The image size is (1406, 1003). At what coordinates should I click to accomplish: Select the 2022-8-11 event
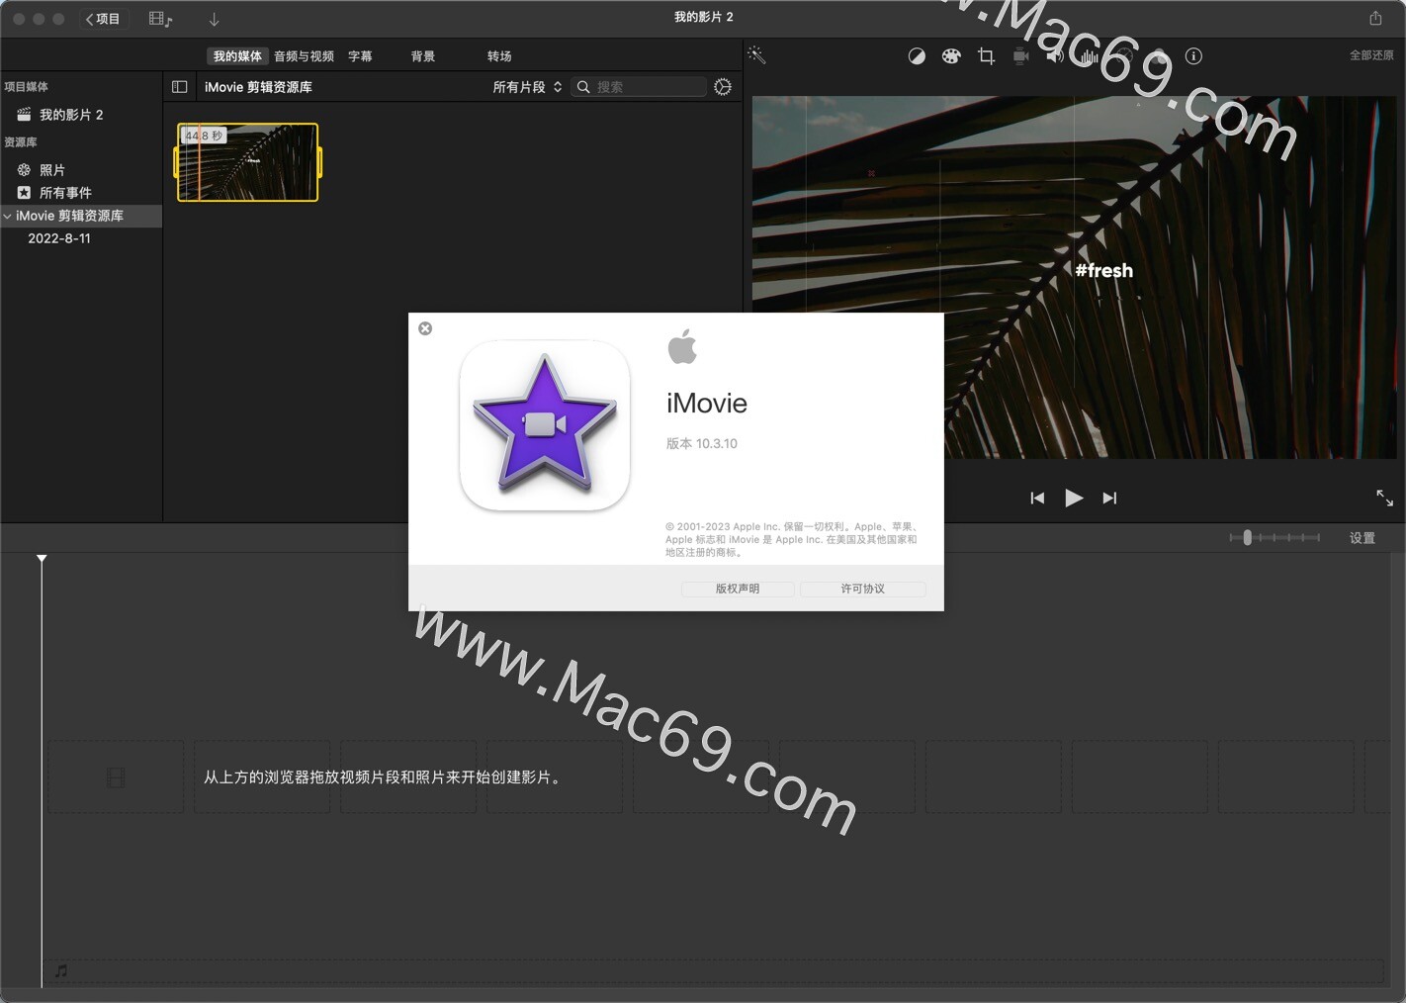pos(59,238)
